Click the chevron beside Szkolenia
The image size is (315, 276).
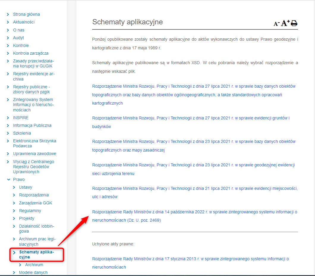tap(8, 133)
